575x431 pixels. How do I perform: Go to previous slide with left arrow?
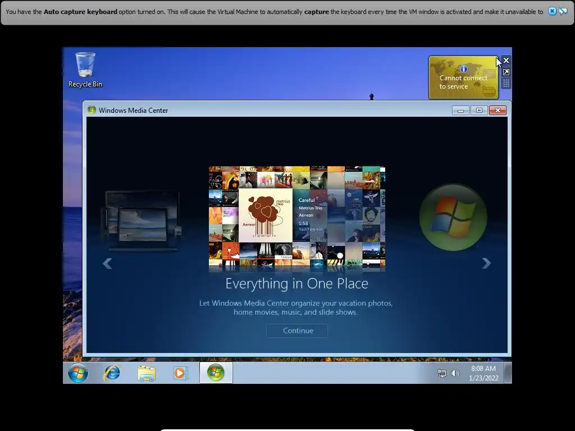[x=107, y=263]
